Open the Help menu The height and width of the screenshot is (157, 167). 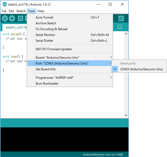41,11
